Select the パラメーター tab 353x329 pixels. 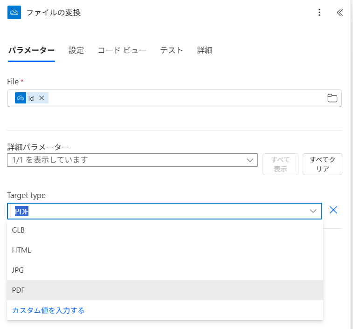coord(31,50)
